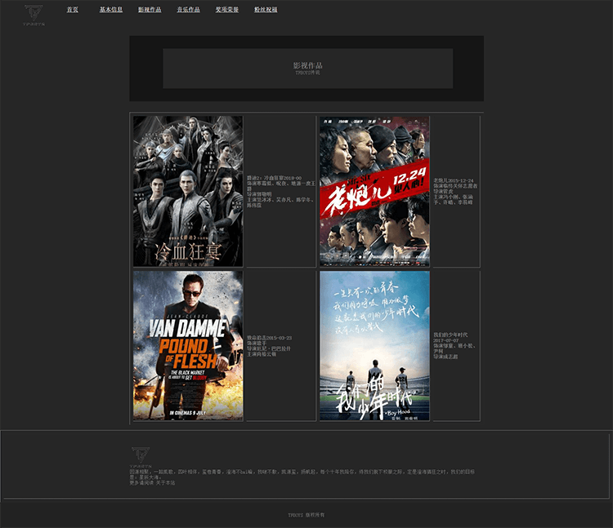The image size is (613, 528).
Task: Open the 基本信息 nav link
Action: pos(111,10)
